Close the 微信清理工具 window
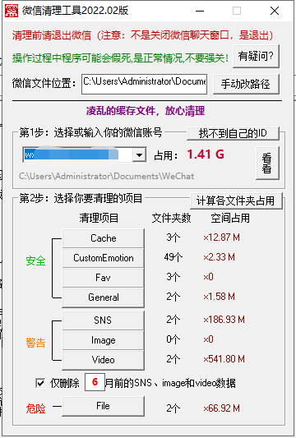Viewport: 296px width, 438px height. click(x=275, y=11)
